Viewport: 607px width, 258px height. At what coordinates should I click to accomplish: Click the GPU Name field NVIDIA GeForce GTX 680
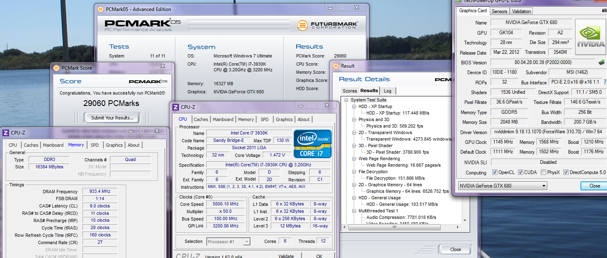531,22
